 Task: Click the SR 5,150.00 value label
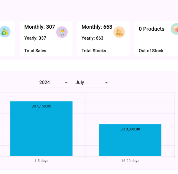[x=41, y=106]
